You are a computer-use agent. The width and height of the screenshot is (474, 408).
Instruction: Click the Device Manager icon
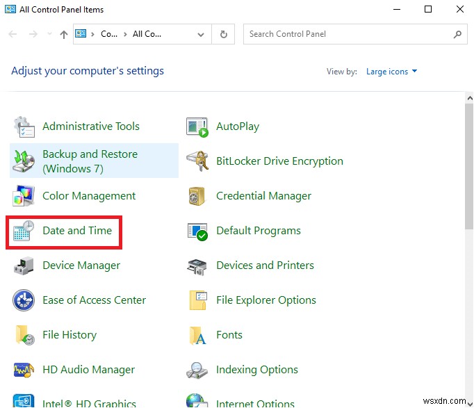pyautogui.click(x=24, y=266)
